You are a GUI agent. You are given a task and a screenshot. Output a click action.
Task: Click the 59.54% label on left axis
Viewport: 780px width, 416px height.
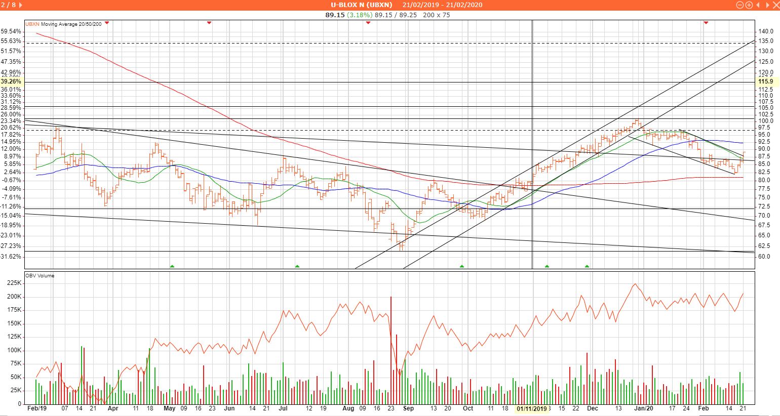click(11, 31)
